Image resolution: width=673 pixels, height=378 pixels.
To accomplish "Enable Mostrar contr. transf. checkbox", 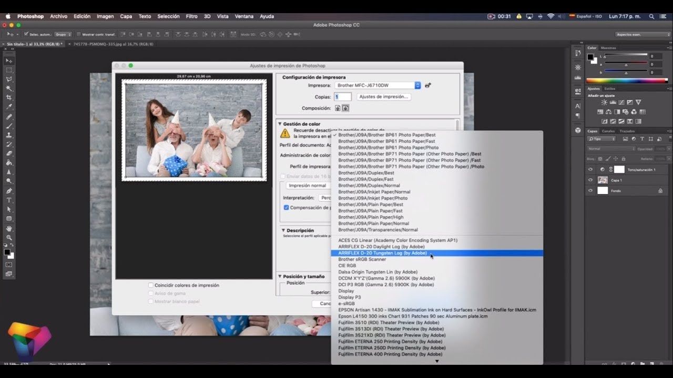I will 78,34.
